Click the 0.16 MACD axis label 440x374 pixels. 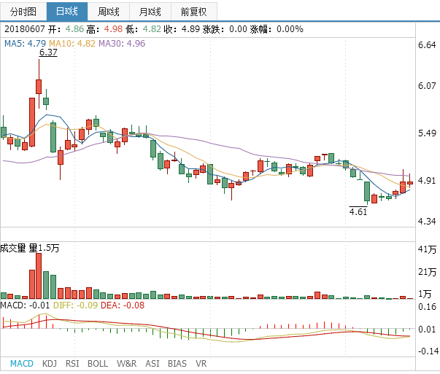[x=427, y=307]
